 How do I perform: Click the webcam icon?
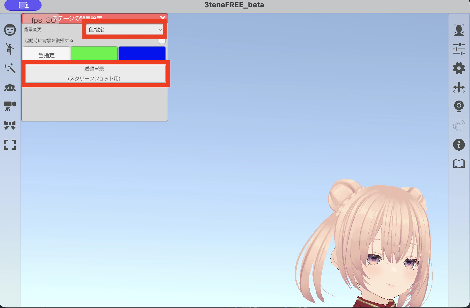(x=459, y=106)
